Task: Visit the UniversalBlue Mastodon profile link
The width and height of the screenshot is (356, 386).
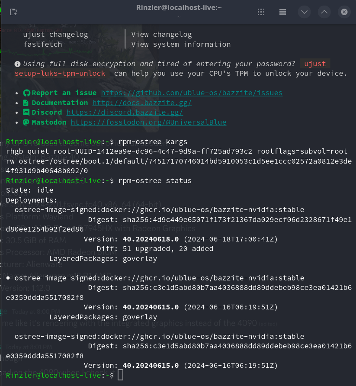Action: point(149,122)
